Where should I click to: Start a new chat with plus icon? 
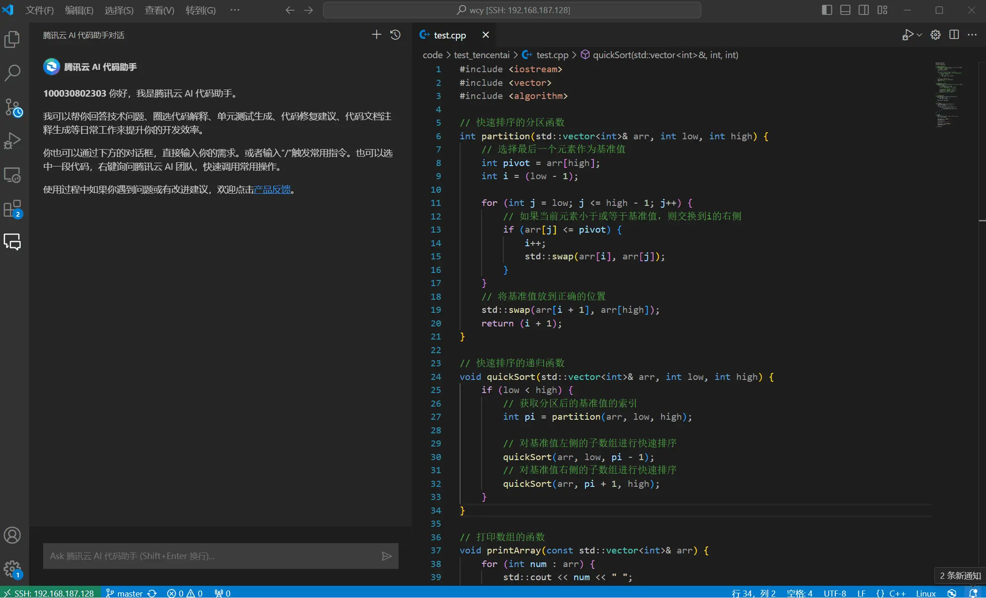(377, 35)
